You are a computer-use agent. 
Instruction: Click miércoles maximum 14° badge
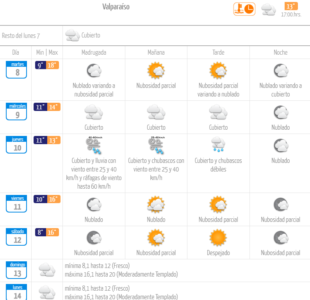(54, 107)
